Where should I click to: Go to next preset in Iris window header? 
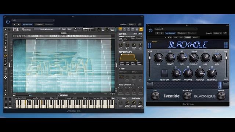tap(19, 25)
